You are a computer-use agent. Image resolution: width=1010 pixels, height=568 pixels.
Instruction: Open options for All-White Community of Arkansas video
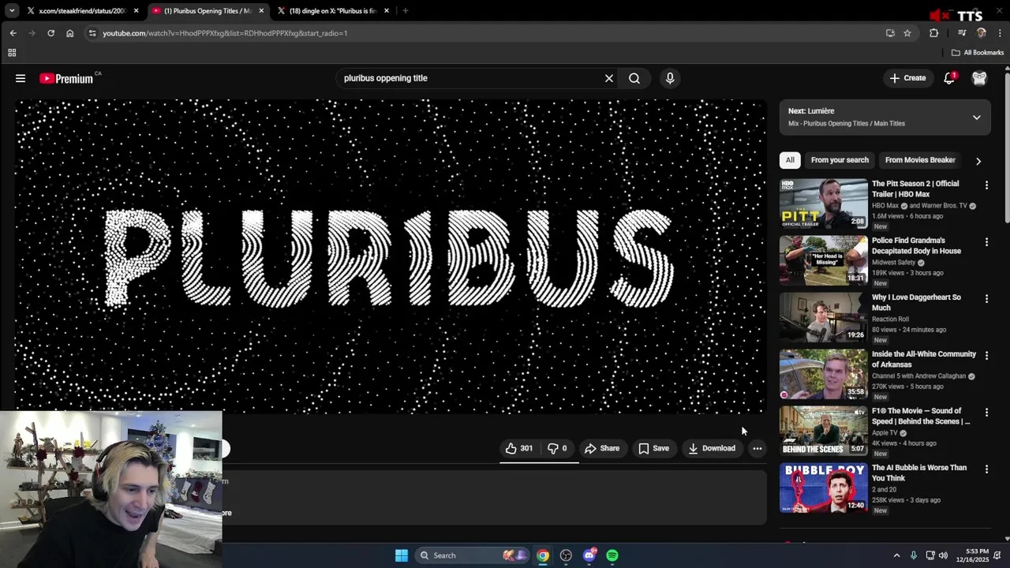986,356
